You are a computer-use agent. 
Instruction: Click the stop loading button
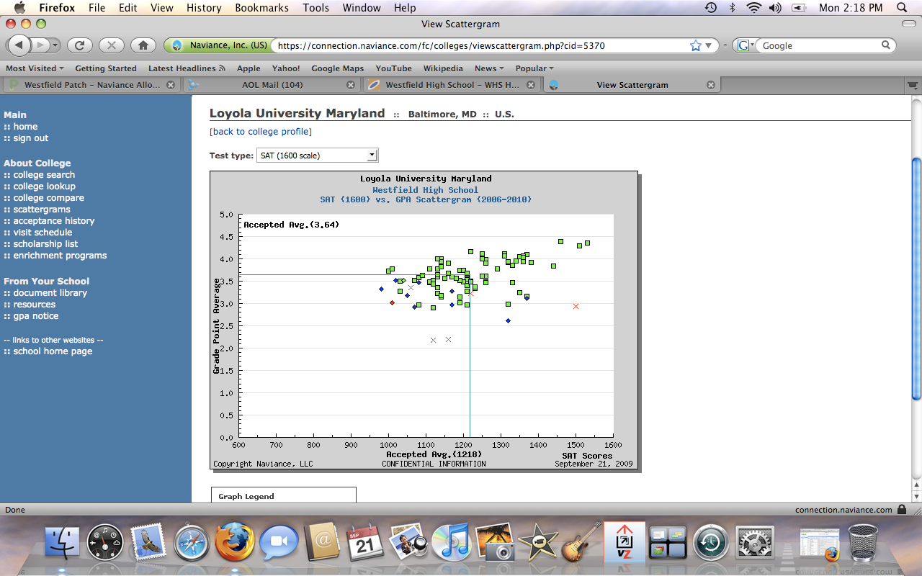click(112, 45)
